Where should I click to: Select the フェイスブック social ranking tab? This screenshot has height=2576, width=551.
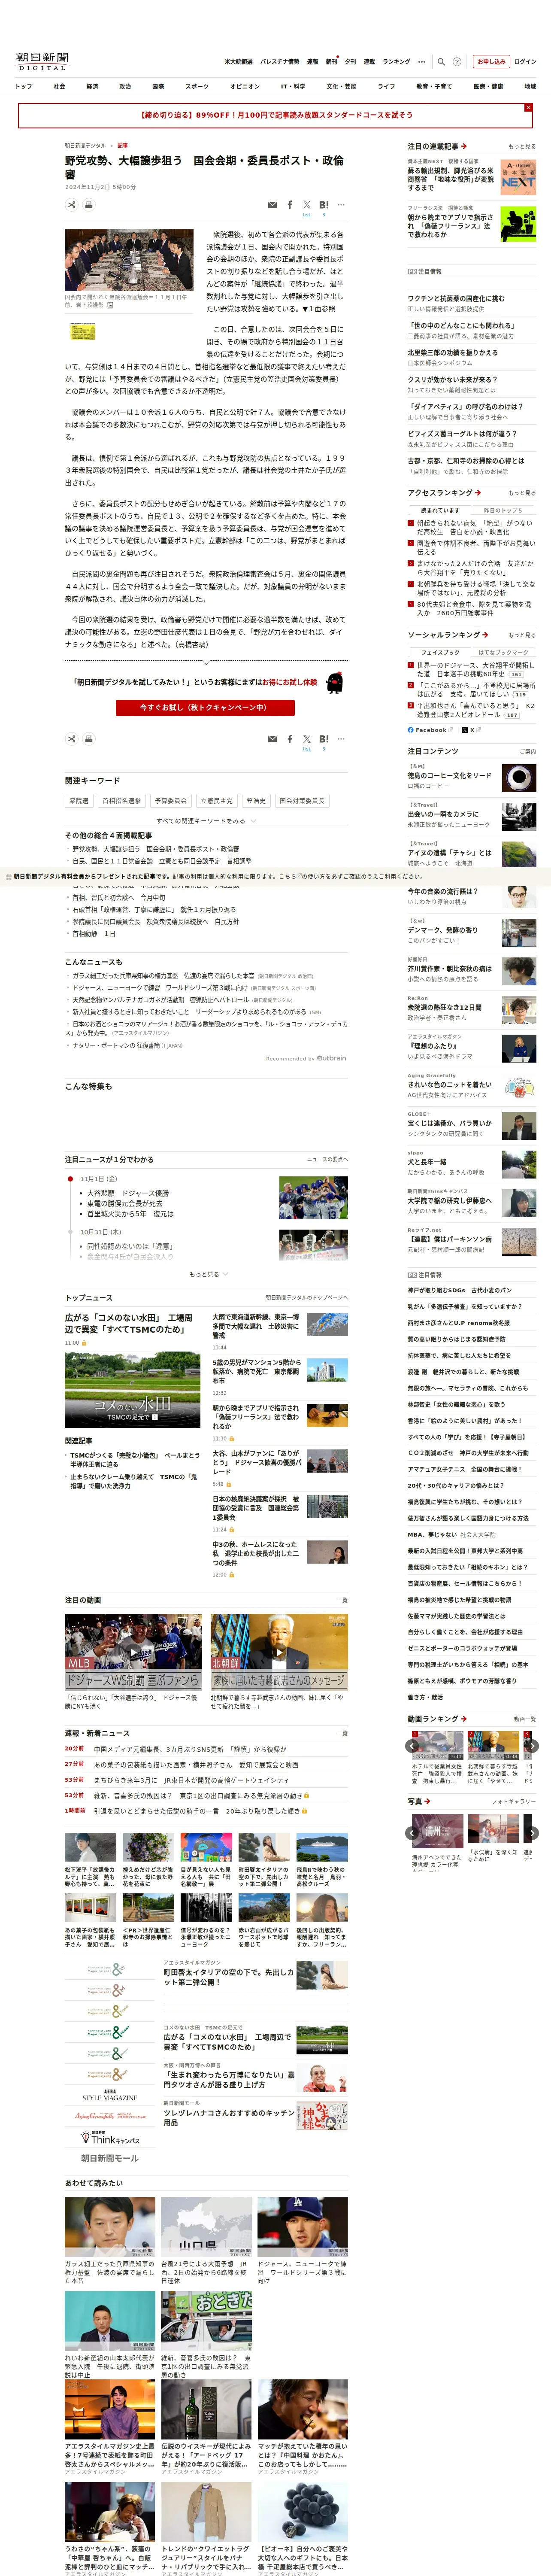440,652
